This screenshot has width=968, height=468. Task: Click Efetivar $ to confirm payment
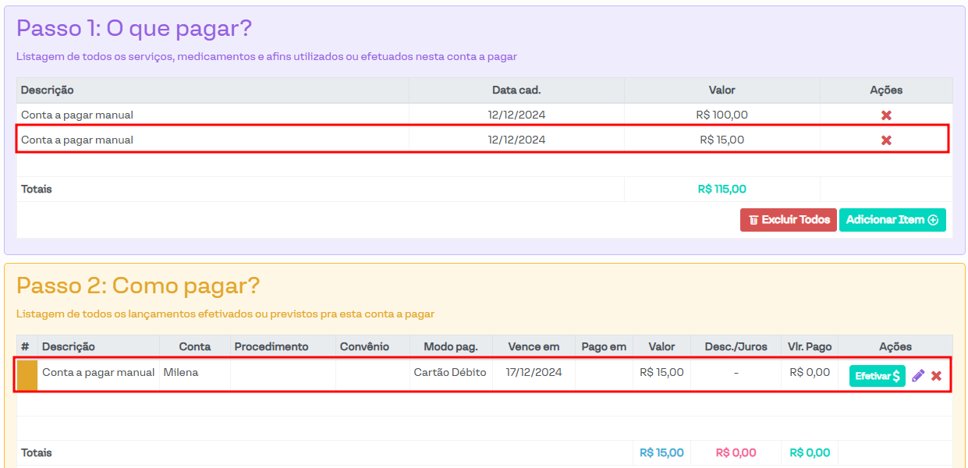tap(877, 376)
